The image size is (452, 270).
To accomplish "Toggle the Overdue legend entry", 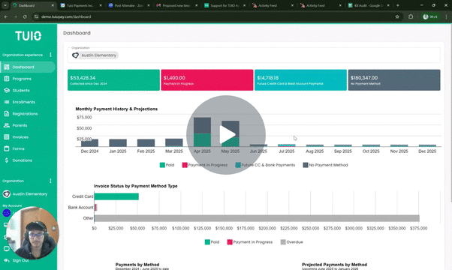I will (292, 242).
